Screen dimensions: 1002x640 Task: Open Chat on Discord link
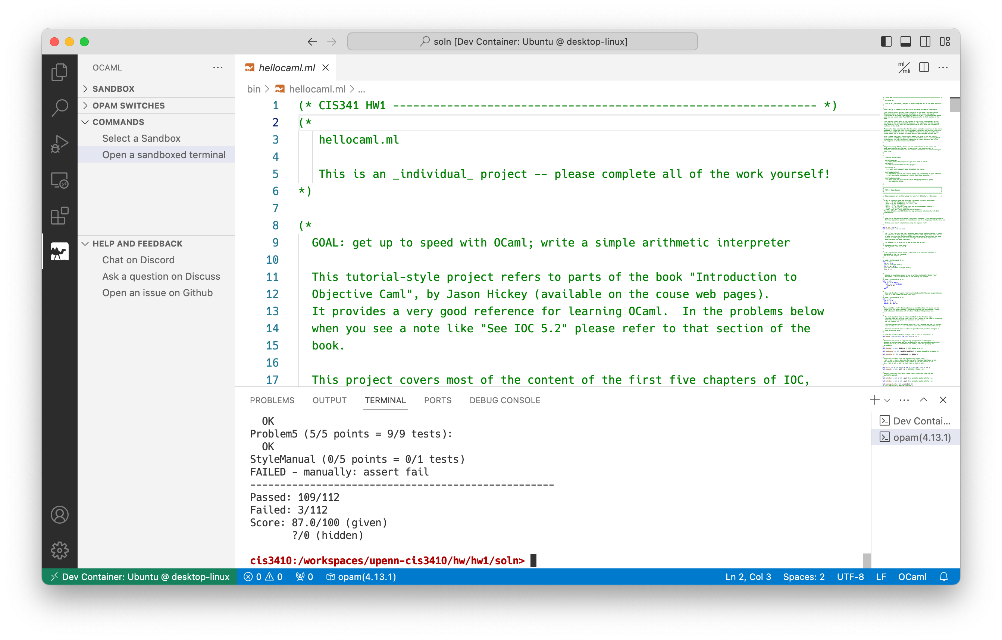tap(138, 260)
